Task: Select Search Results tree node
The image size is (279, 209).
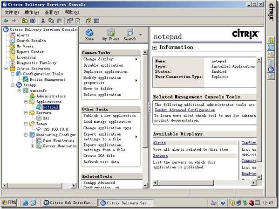Action: click(31, 41)
